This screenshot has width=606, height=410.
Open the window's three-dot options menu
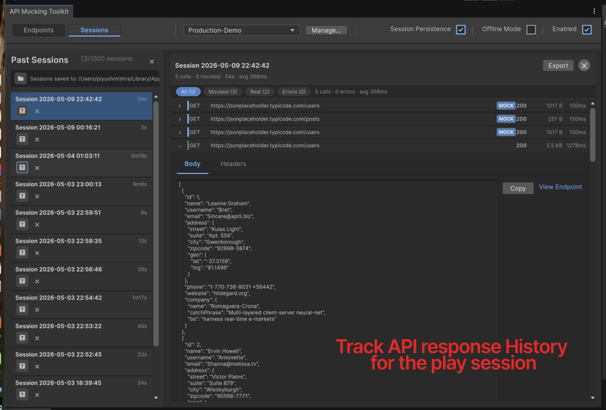click(x=594, y=11)
